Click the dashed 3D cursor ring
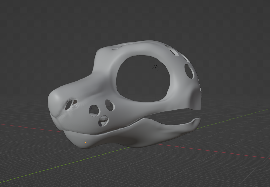This screenshot has width=270, height=187. [x=156, y=68]
